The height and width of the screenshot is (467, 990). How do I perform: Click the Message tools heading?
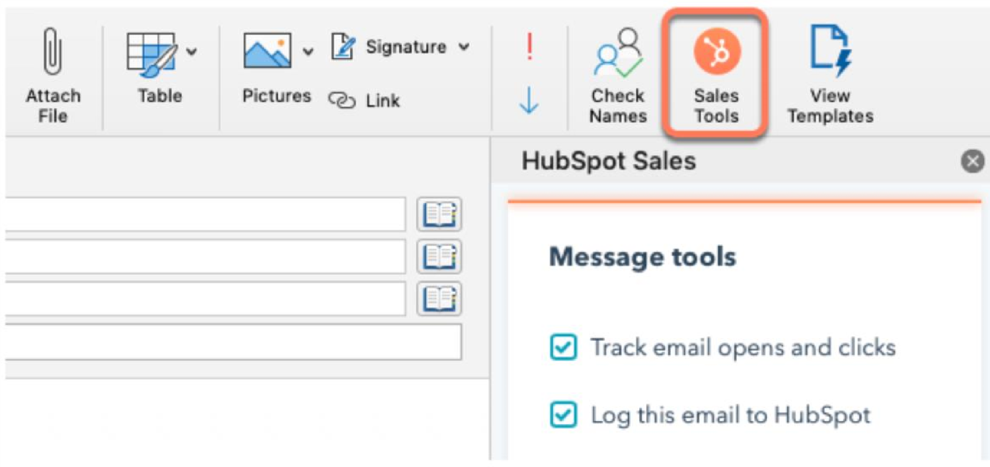643,256
